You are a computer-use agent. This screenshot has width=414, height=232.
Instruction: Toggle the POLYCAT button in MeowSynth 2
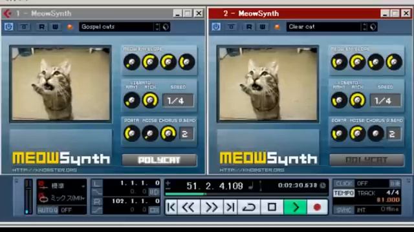(367, 160)
